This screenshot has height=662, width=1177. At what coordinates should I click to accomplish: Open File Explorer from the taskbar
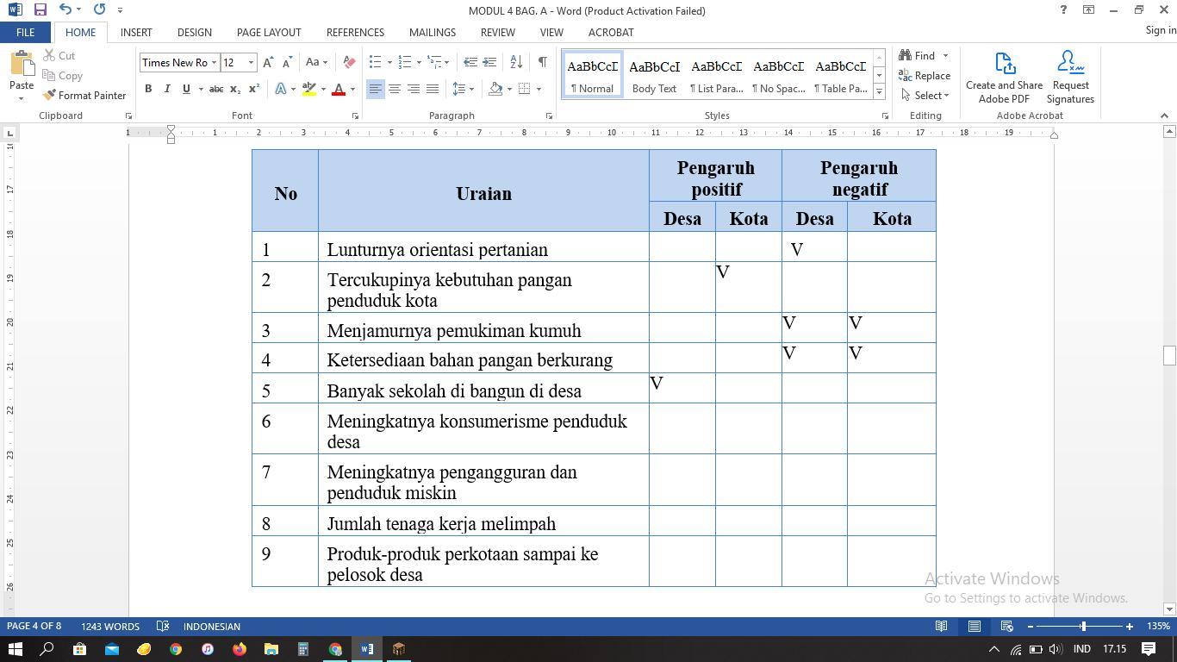[271, 649]
